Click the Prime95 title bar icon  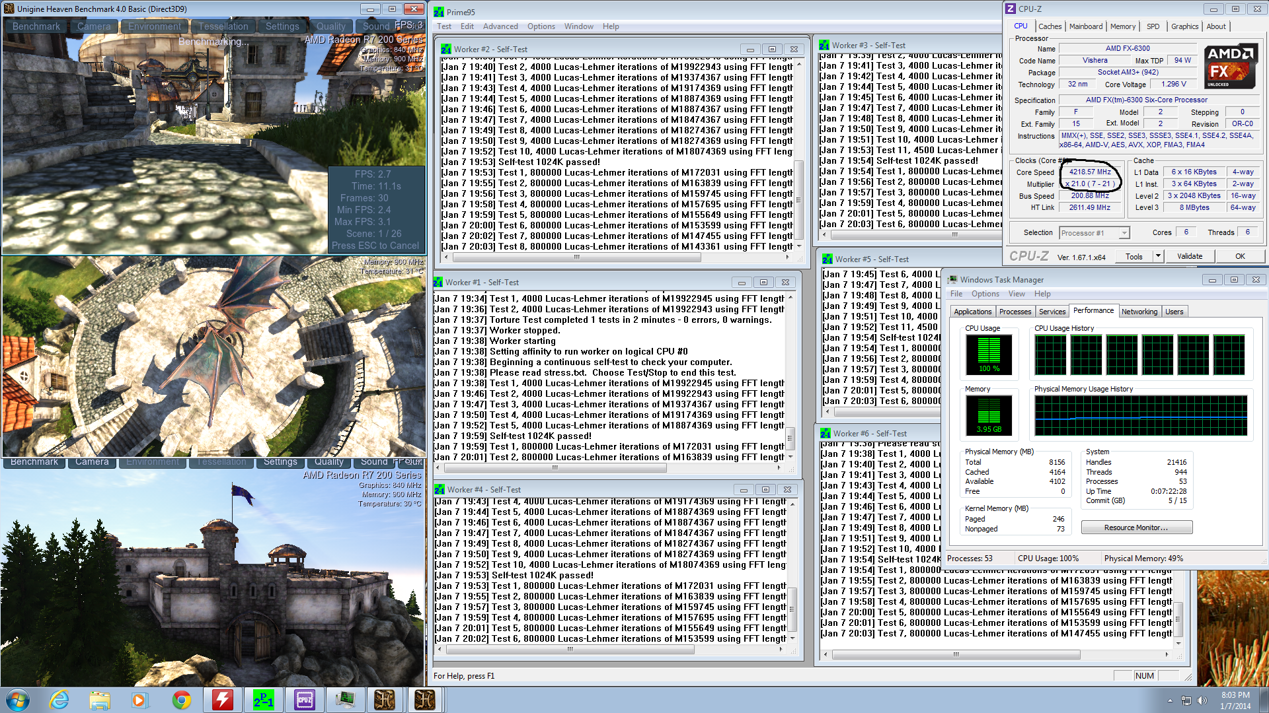(439, 12)
